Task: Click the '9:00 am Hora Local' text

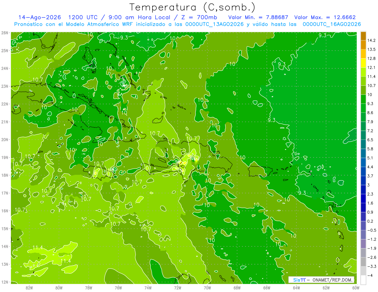Action: coord(140,17)
